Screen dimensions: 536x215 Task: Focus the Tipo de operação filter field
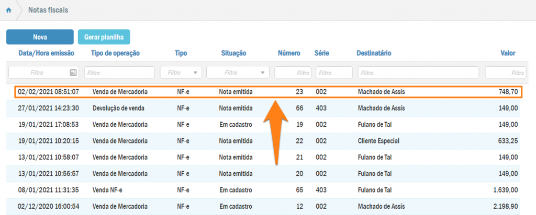point(119,73)
